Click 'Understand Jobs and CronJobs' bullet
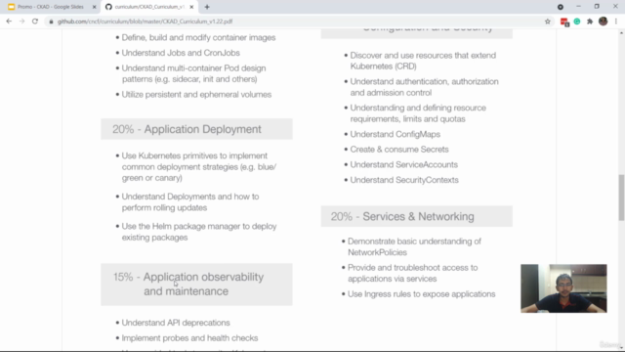Image resolution: width=625 pixels, height=352 pixels. [181, 53]
